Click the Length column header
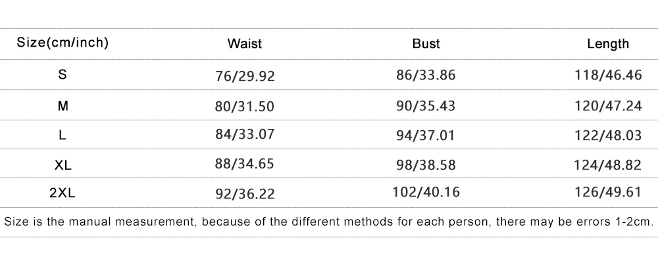The image size is (658, 263). [x=608, y=44]
